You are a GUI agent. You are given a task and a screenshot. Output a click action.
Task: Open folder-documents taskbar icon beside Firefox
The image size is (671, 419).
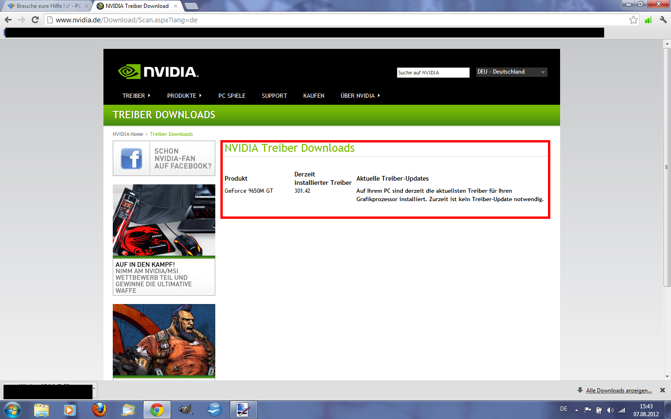click(x=128, y=410)
